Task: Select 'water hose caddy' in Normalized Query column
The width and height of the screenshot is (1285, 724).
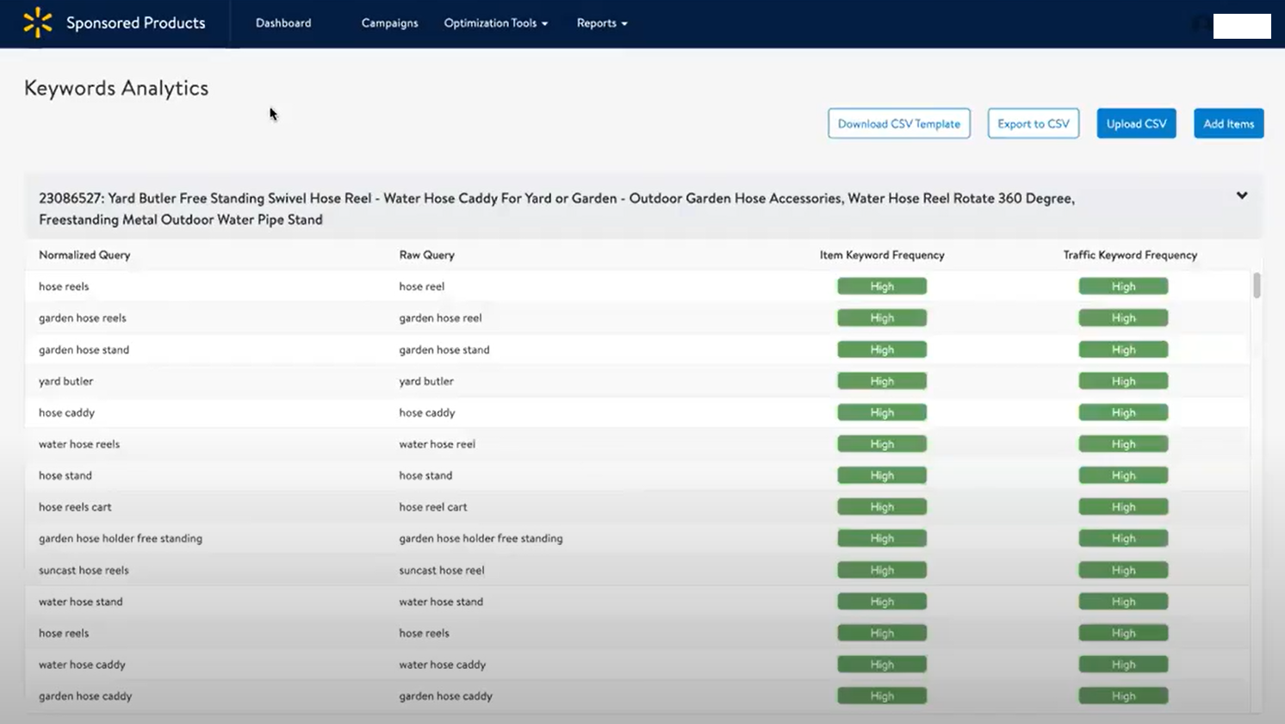Action: pos(82,665)
